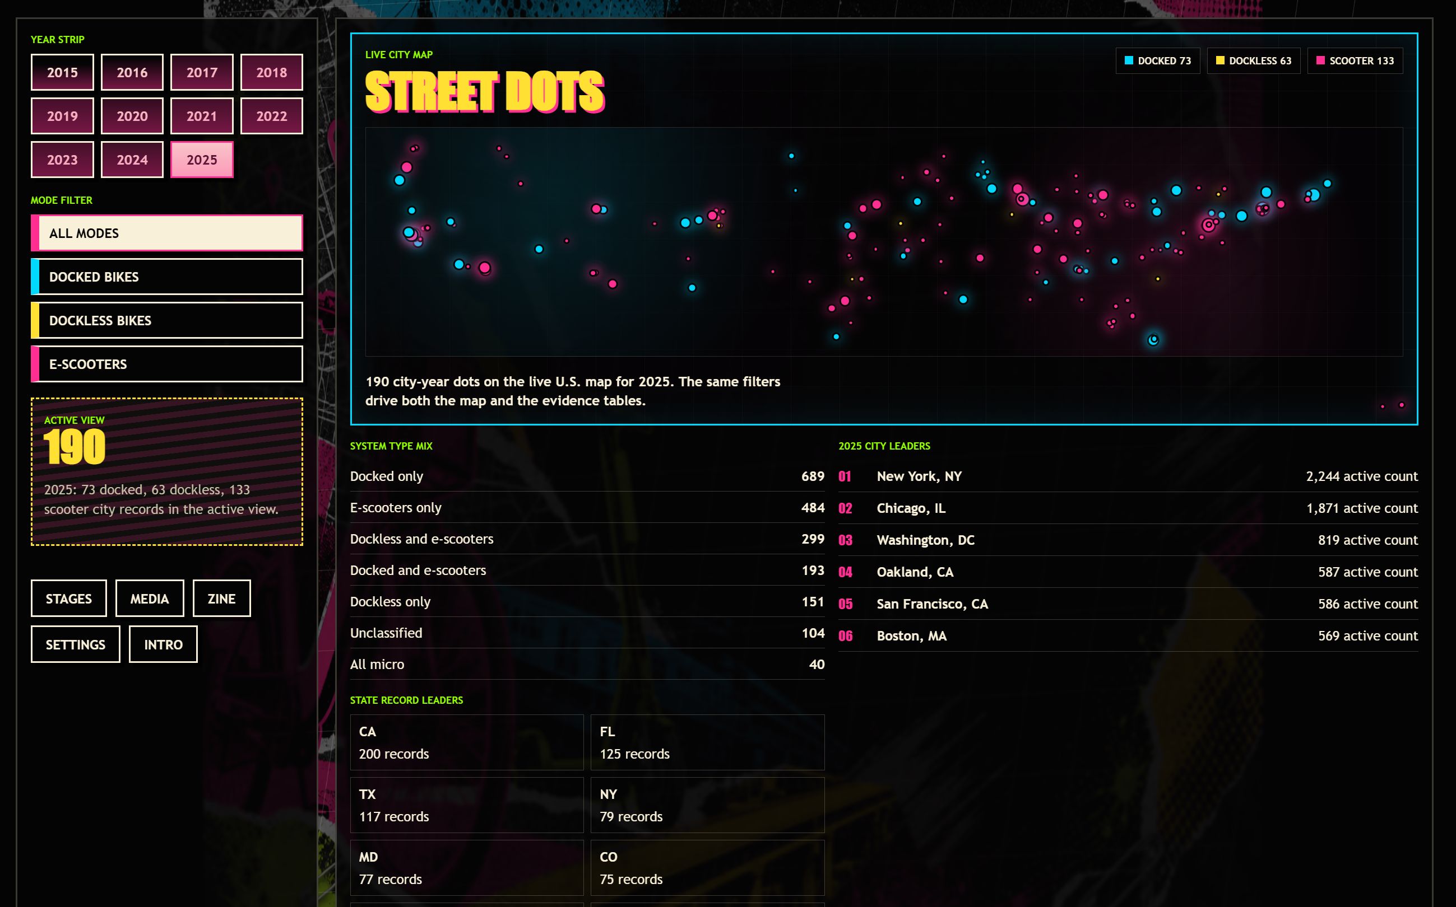Viewport: 1456px width, 907px height.
Task: Click the All micro row
Action: pyautogui.click(x=587, y=665)
